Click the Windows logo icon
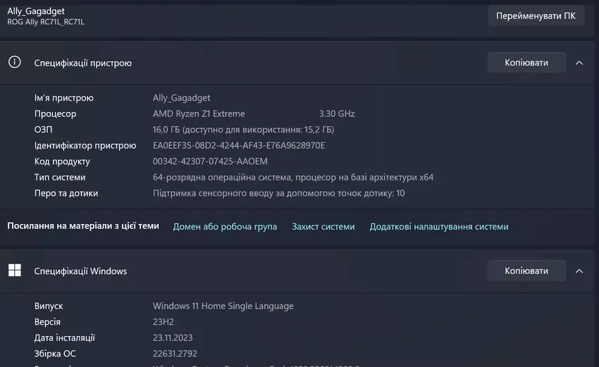This screenshot has width=599, height=367. pyautogui.click(x=14, y=270)
